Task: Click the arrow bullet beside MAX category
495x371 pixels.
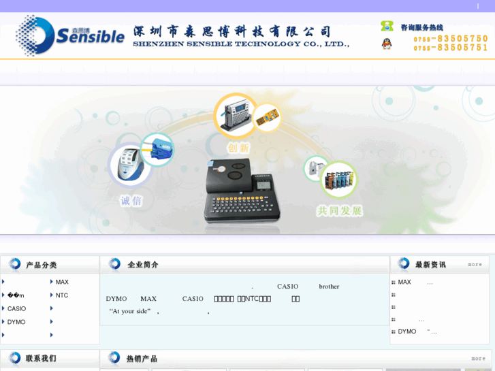Action: pyautogui.click(x=52, y=282)
